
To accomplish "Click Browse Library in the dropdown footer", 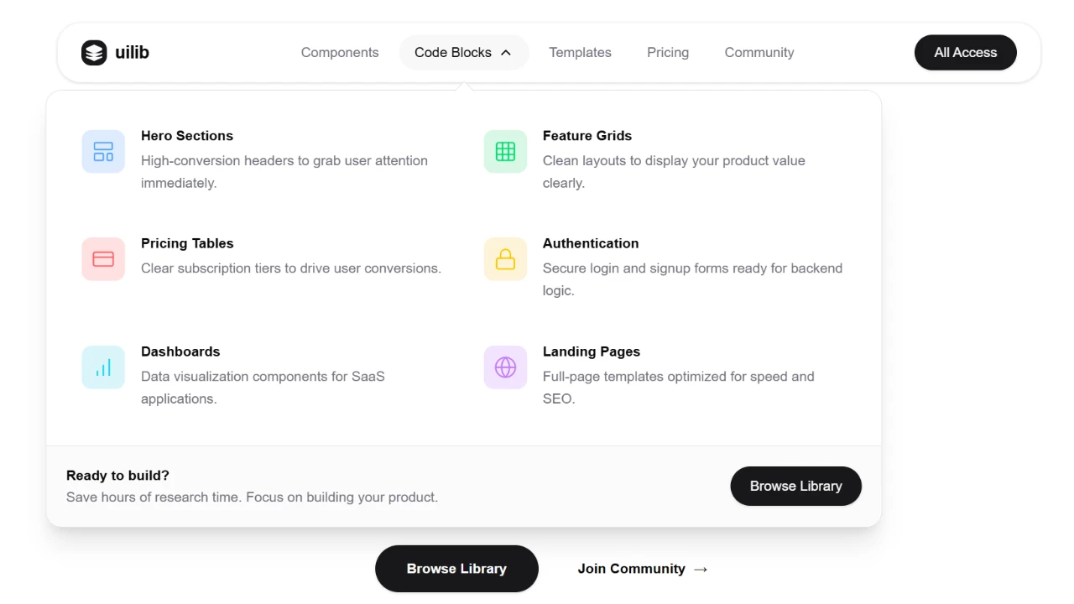I will point(795,486).
